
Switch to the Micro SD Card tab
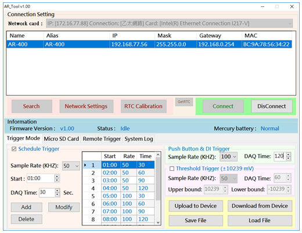tap(61, 139)
